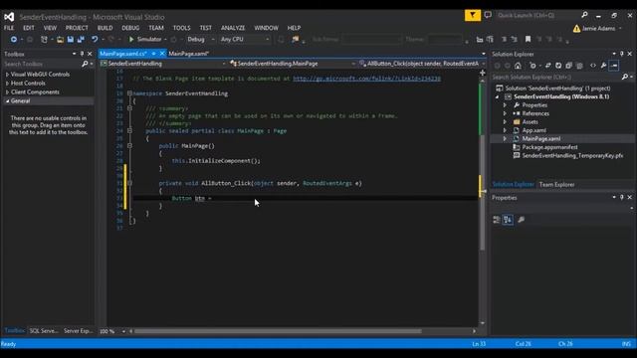Click the editor horizontal scrollbar thumb
Screen dimensions: 637x358
tap(278, 331)
